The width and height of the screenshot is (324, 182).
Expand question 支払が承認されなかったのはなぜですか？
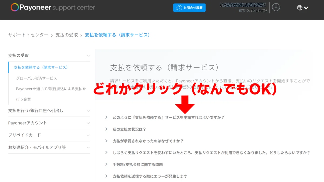click(144, 141)
